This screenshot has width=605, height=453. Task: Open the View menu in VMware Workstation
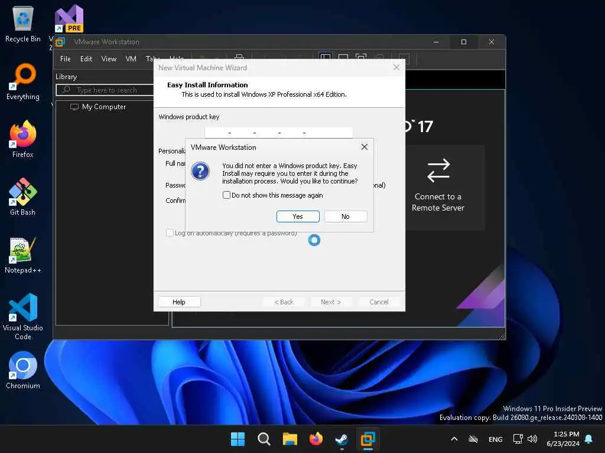109,59
